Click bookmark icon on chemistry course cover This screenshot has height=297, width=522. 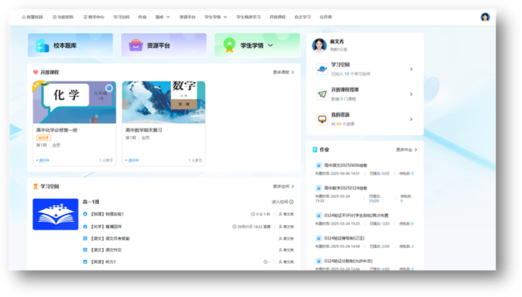click(109, 88)
